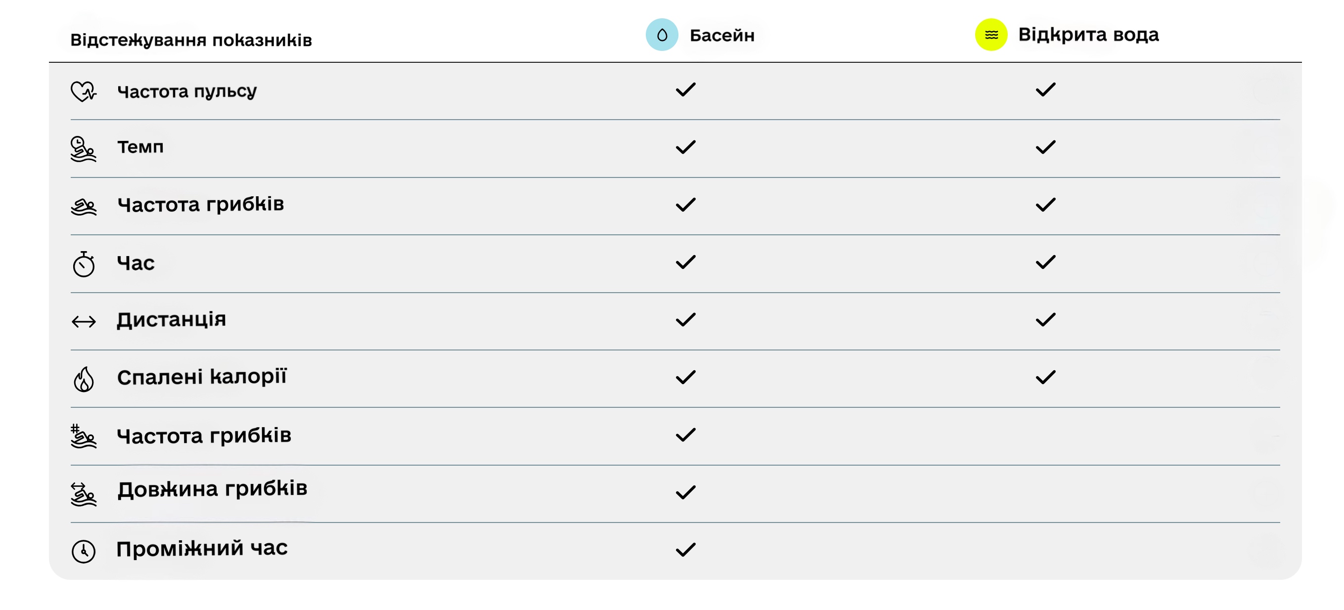Select the Басейн column header
This screenshot has height=610, width=1344.
pyautogui.click(x=721, y=35)
